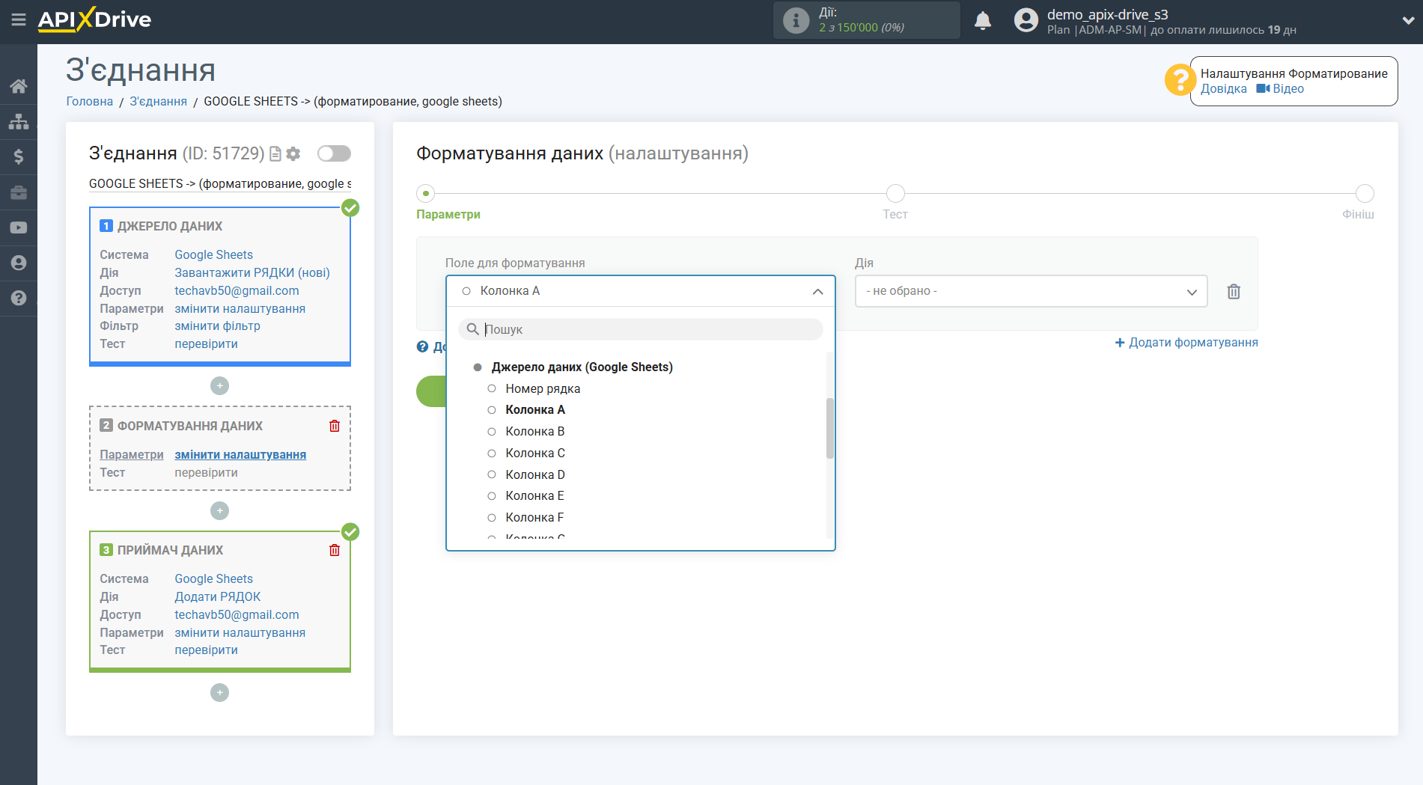Select Колонка E option

(x=534, y=495)
